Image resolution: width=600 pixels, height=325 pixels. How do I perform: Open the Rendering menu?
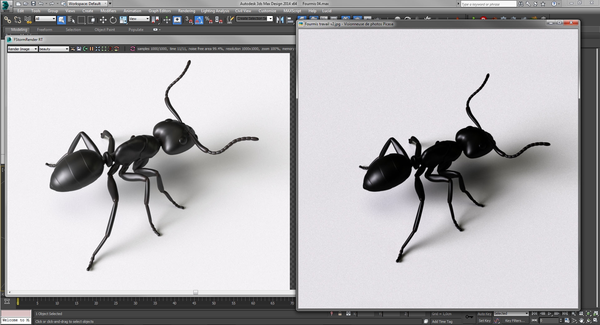pyautogui.click(x=186, y=11)
